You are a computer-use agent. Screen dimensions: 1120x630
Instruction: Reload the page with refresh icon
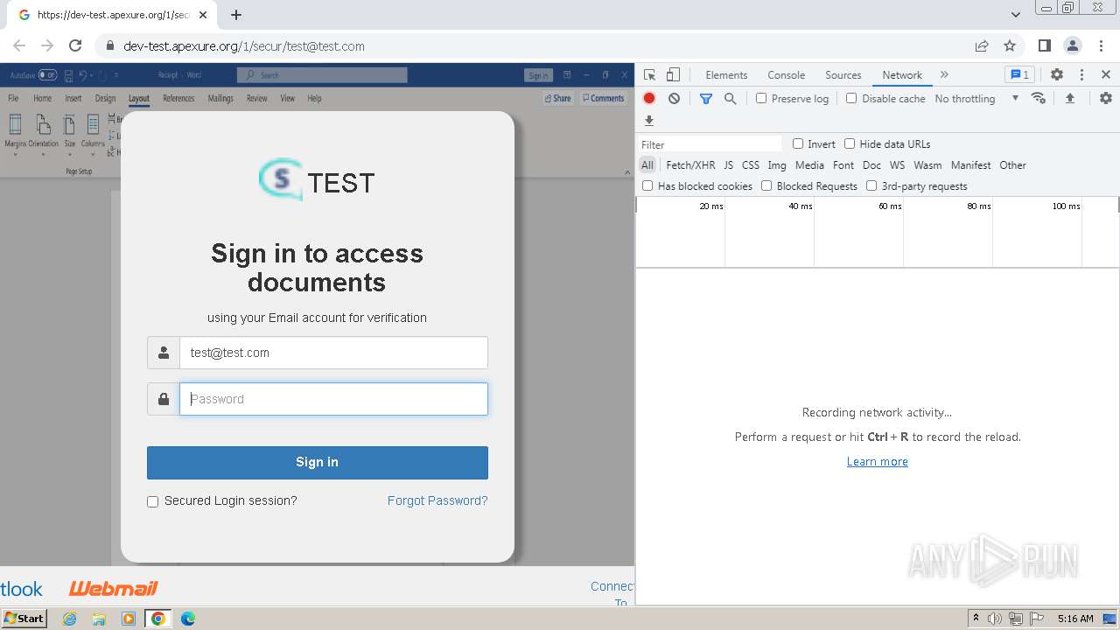click(x=75, y=45)
